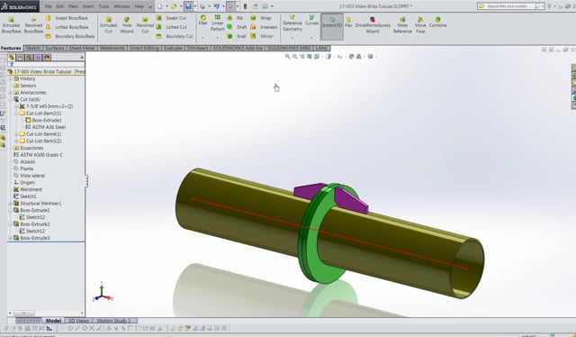Select the Move Face tool
This screenshot has height=337, width=576.
[x=420, y=24]
